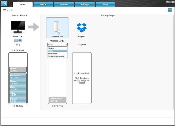Viewport: 175px width, 126px height.
Task: Go to the Settings tab
Action: point(85,5)
